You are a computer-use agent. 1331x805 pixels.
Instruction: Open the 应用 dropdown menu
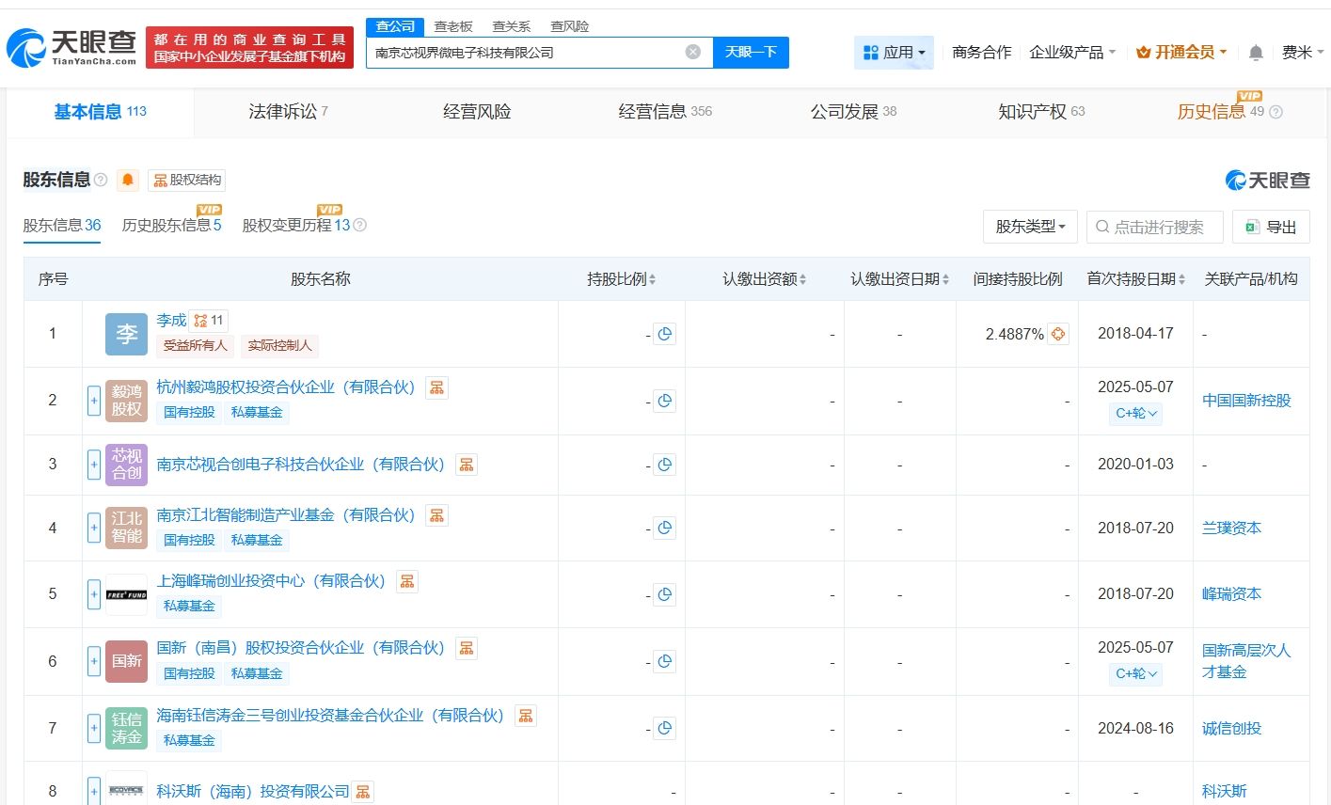click(895, 53)
